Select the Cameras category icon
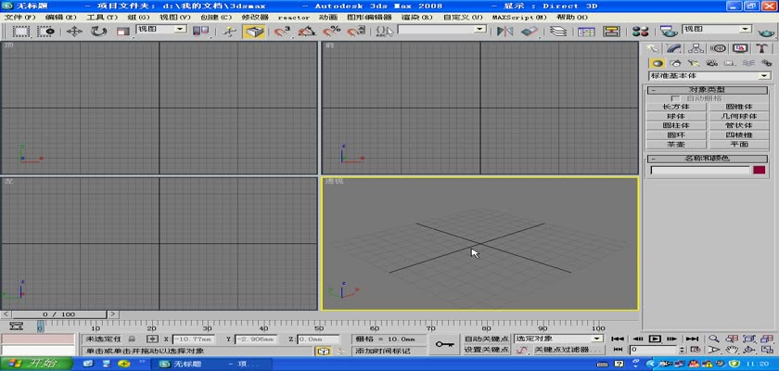The image size is (779, 371). pos(712,63)
